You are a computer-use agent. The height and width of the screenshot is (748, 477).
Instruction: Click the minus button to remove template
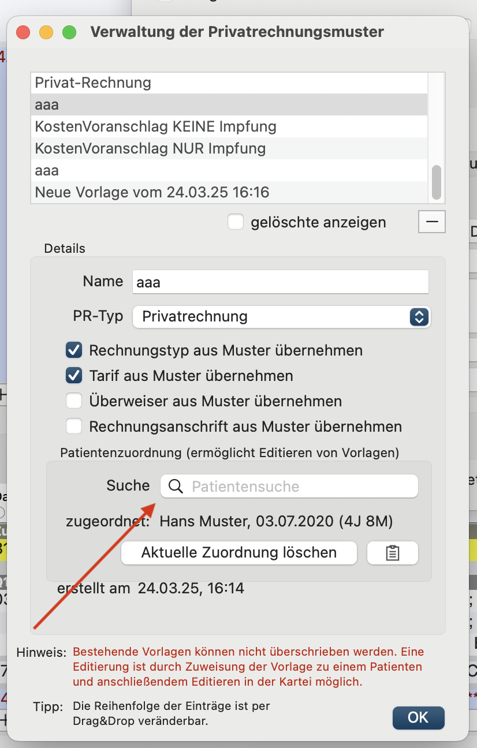[431, 222]
